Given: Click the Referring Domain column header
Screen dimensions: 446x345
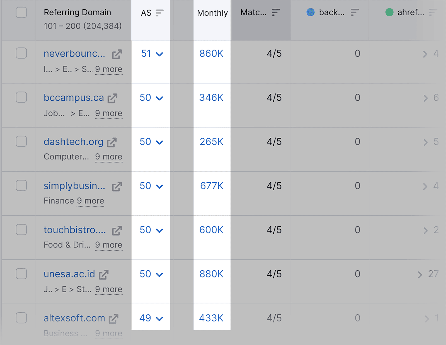Looking at the screenshot, I should tap(77, 12).
